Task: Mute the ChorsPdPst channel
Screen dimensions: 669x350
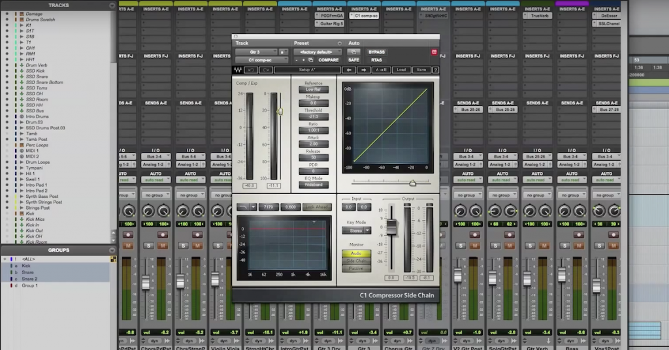Action: pyautogui.click(x=162, y=246)
